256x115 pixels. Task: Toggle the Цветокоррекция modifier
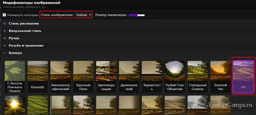106,77
